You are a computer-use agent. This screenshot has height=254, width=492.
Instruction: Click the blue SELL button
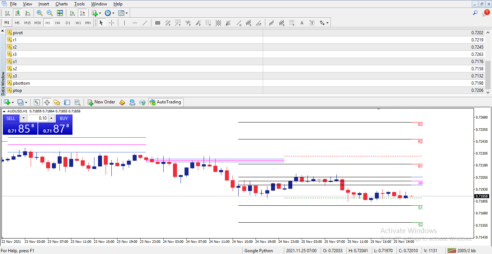(x=11, y=118)
